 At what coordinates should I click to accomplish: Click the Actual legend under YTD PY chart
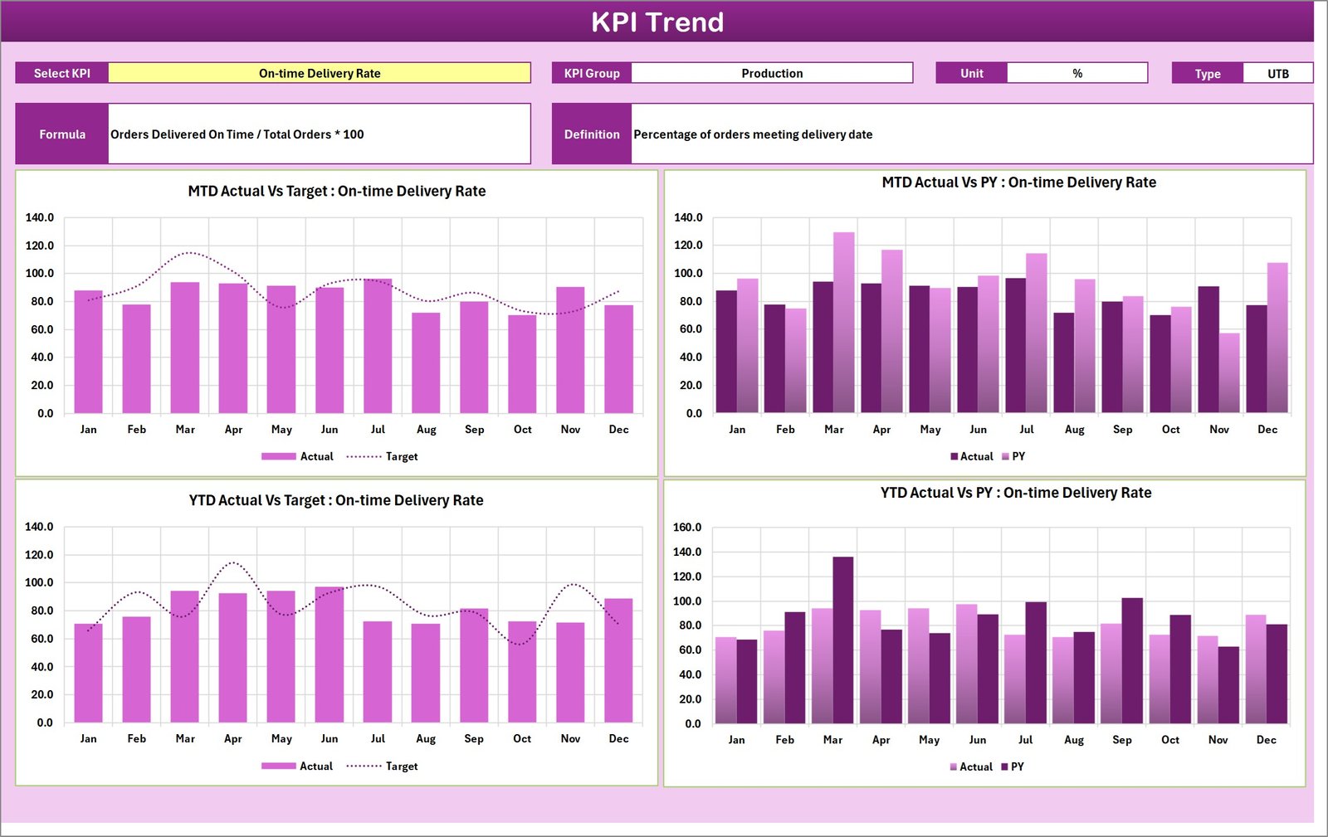tap(975, 766)
